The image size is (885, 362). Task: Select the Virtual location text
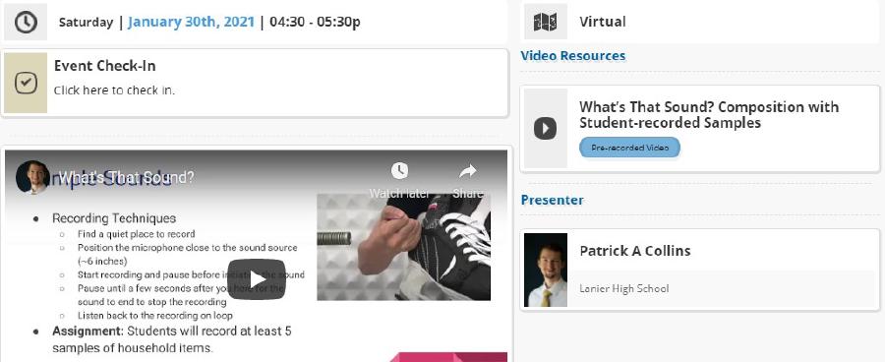click(602, 22)
